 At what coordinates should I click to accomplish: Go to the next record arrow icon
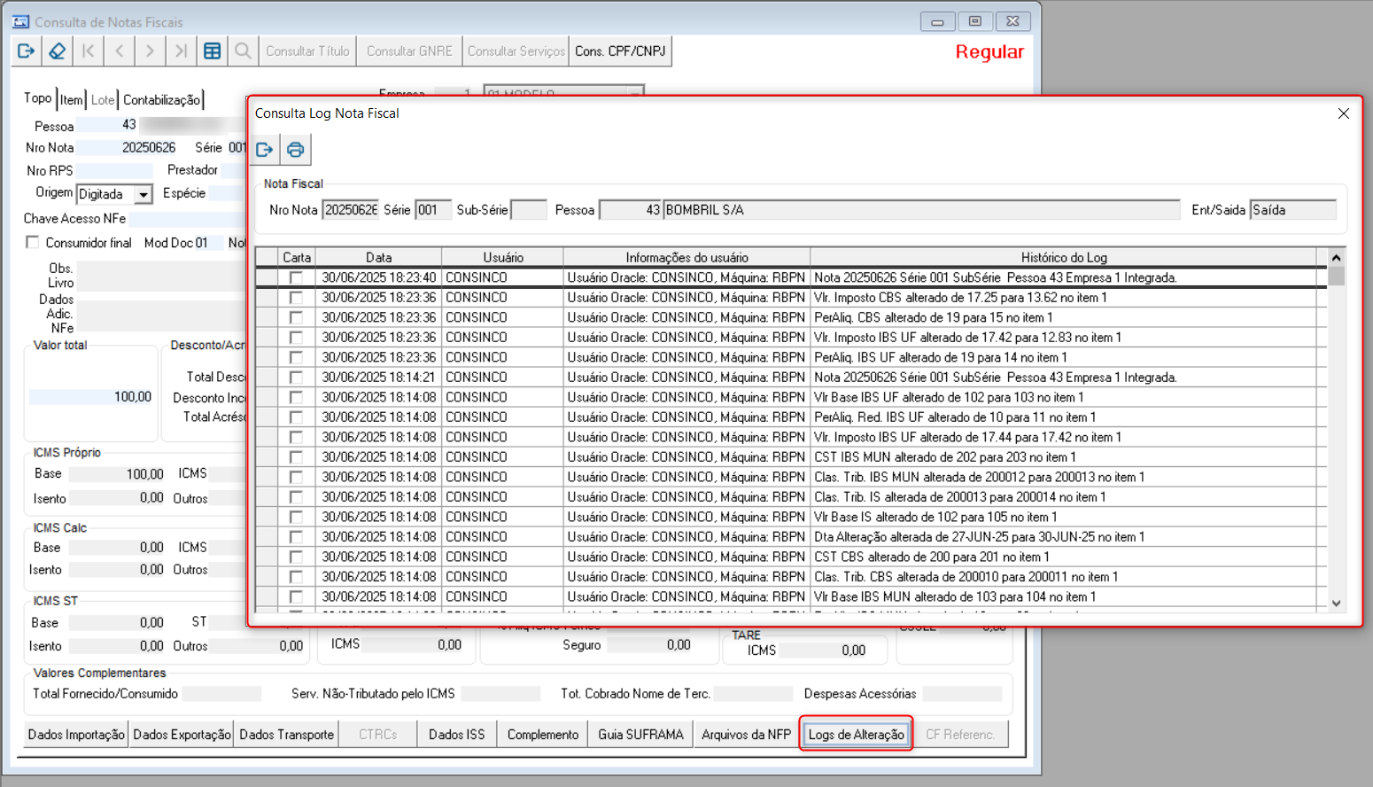150,51
